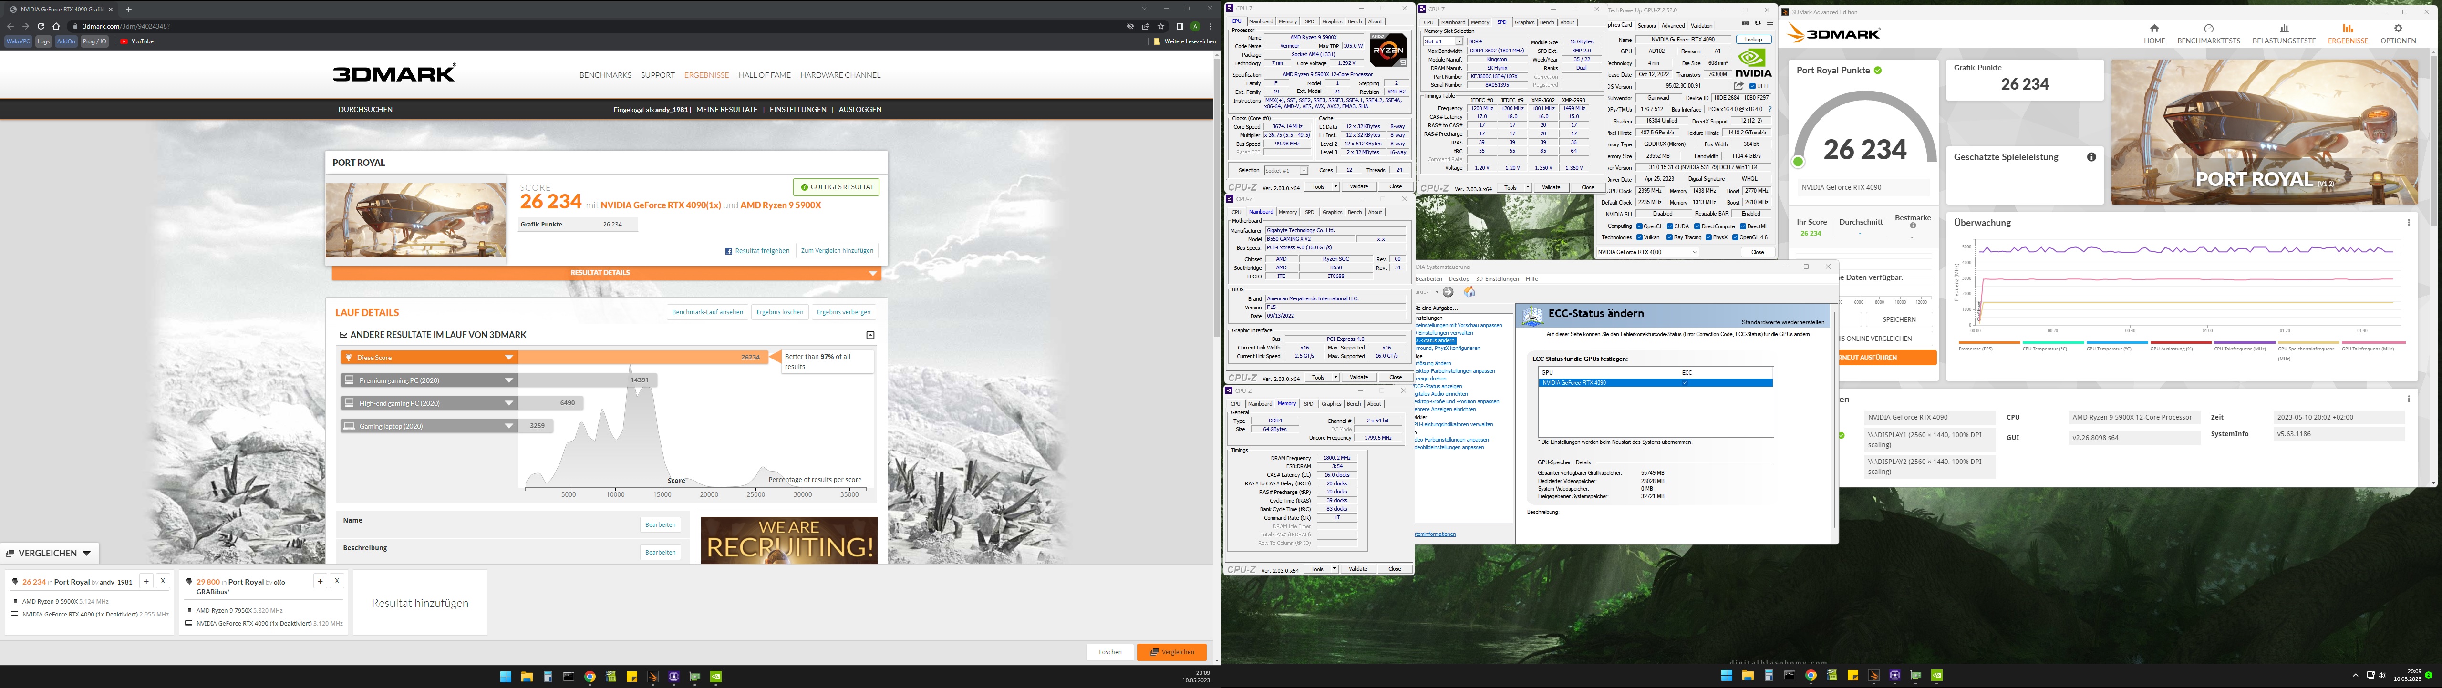Open the browser share page icon
This screenshot has height=688, width=2442.
pyautogui.click(x=1145, y=27)
